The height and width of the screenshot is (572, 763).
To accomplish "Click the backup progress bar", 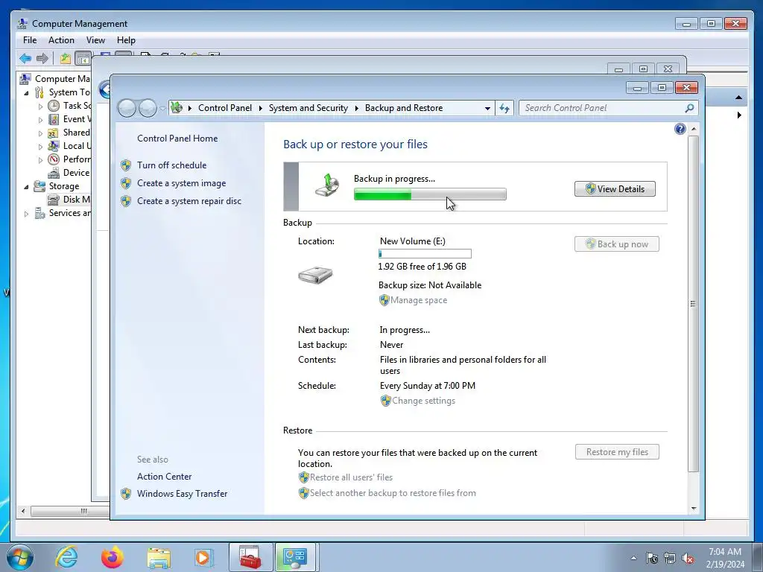I will tap(430, 194).
